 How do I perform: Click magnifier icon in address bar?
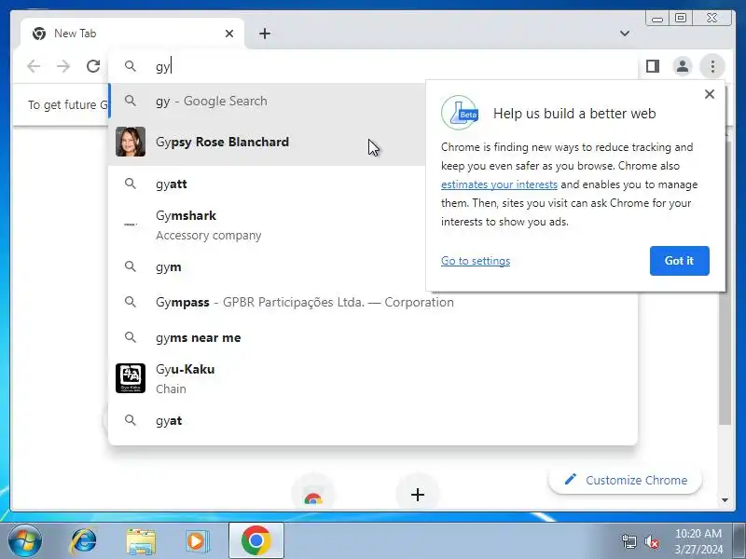point(131,66)
